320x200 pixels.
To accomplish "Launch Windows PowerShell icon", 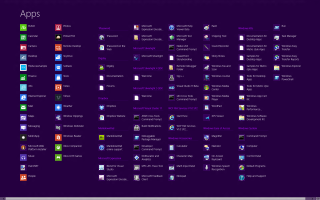I will tap(276, 77).
